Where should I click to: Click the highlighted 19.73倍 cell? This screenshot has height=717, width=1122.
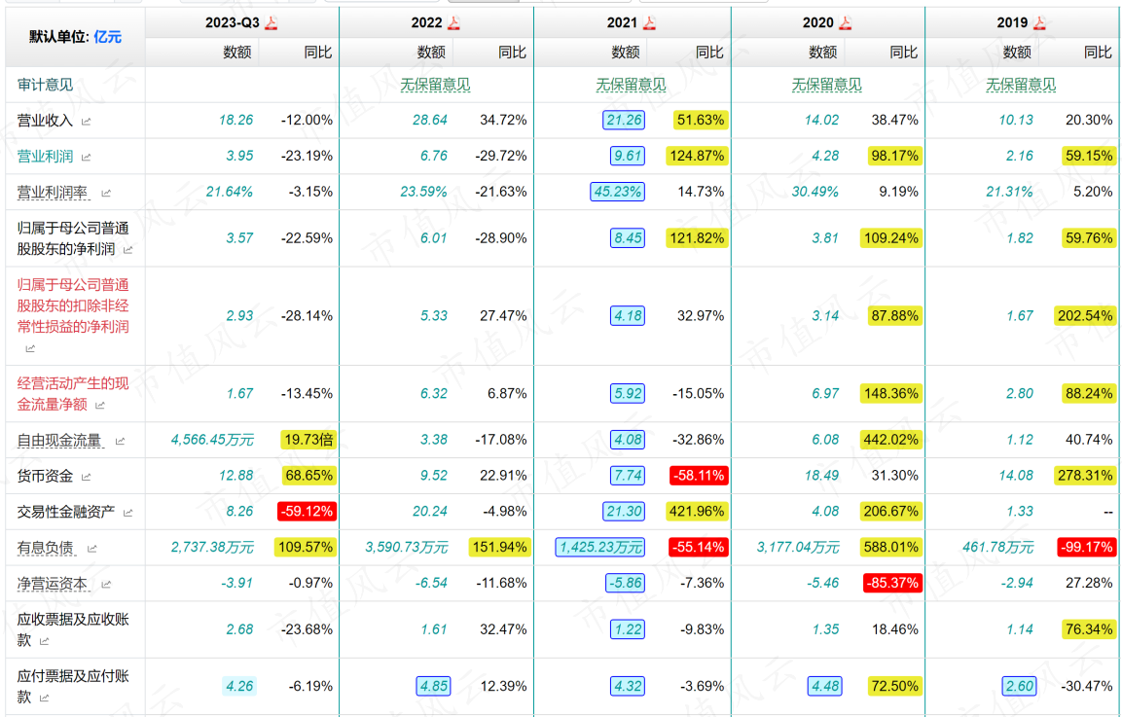click(x=308, y=440)
